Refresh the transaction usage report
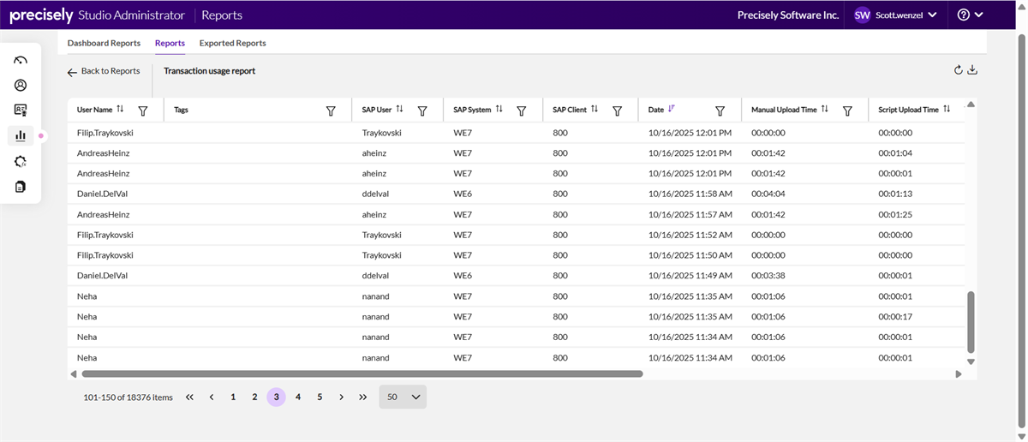 coord(959,70)
